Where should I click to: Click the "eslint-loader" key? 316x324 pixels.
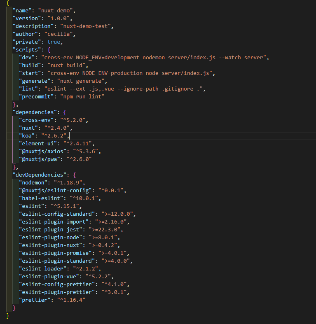pos(42,269)
